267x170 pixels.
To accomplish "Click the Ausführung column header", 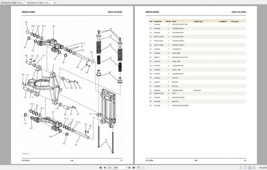I will coord(198,22).
